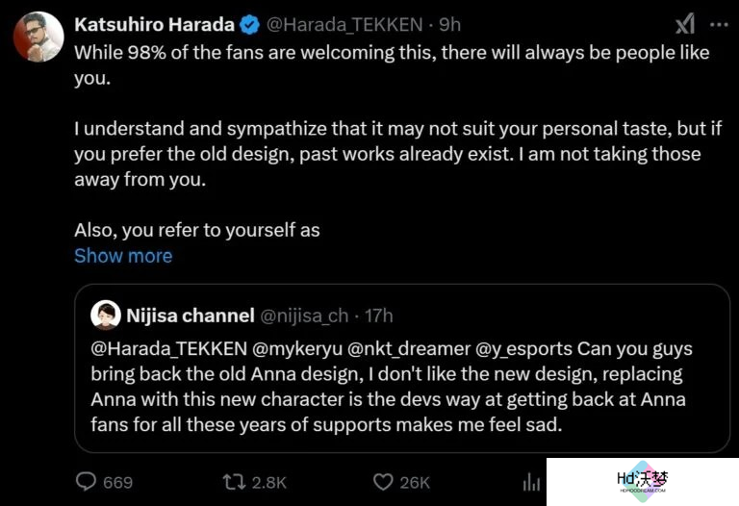
Task: Click the @mykeryu mention in quoted tweet
Action: (x=297, y=349)
